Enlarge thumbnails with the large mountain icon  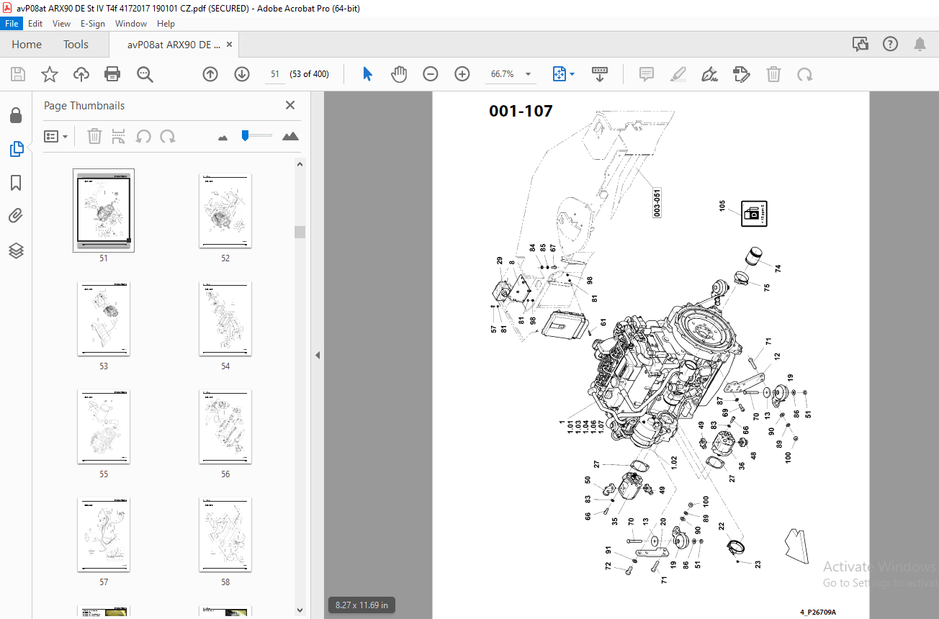[290, 136]
